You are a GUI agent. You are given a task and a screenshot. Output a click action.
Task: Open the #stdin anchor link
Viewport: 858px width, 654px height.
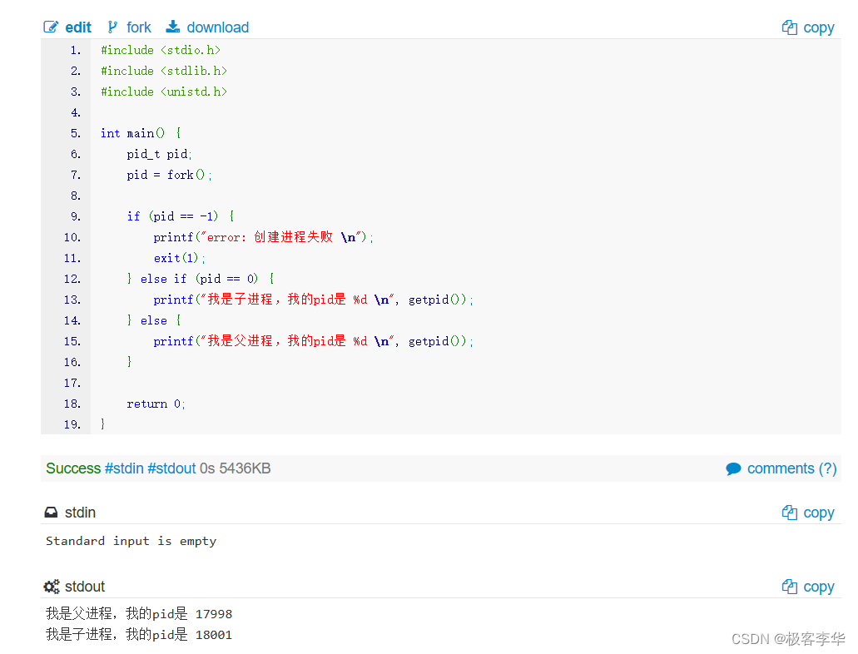tap(124, 468)
